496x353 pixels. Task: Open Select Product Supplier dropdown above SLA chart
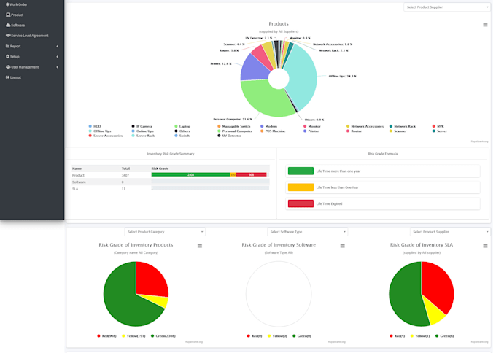point(450,232)
